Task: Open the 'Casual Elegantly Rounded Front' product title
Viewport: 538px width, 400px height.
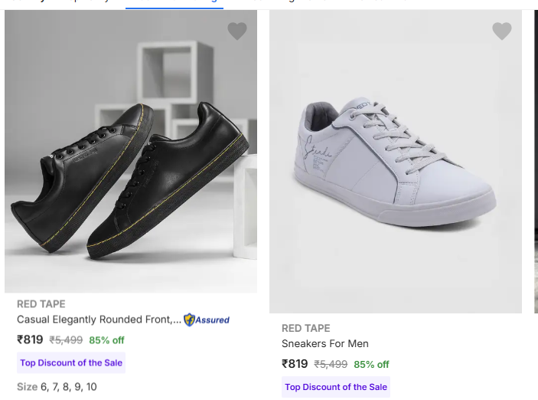Action: click(x=99, y=320)
